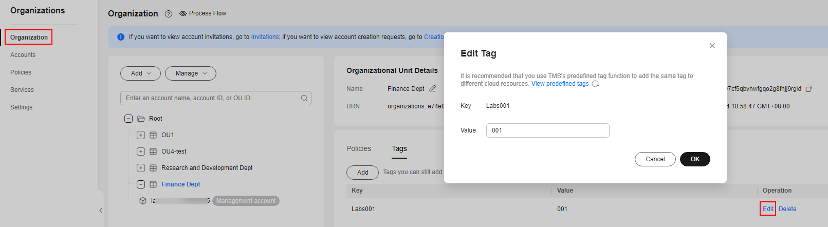Open Settings in the left navigation
828x227 pixels.
click(x=22, y=107)
